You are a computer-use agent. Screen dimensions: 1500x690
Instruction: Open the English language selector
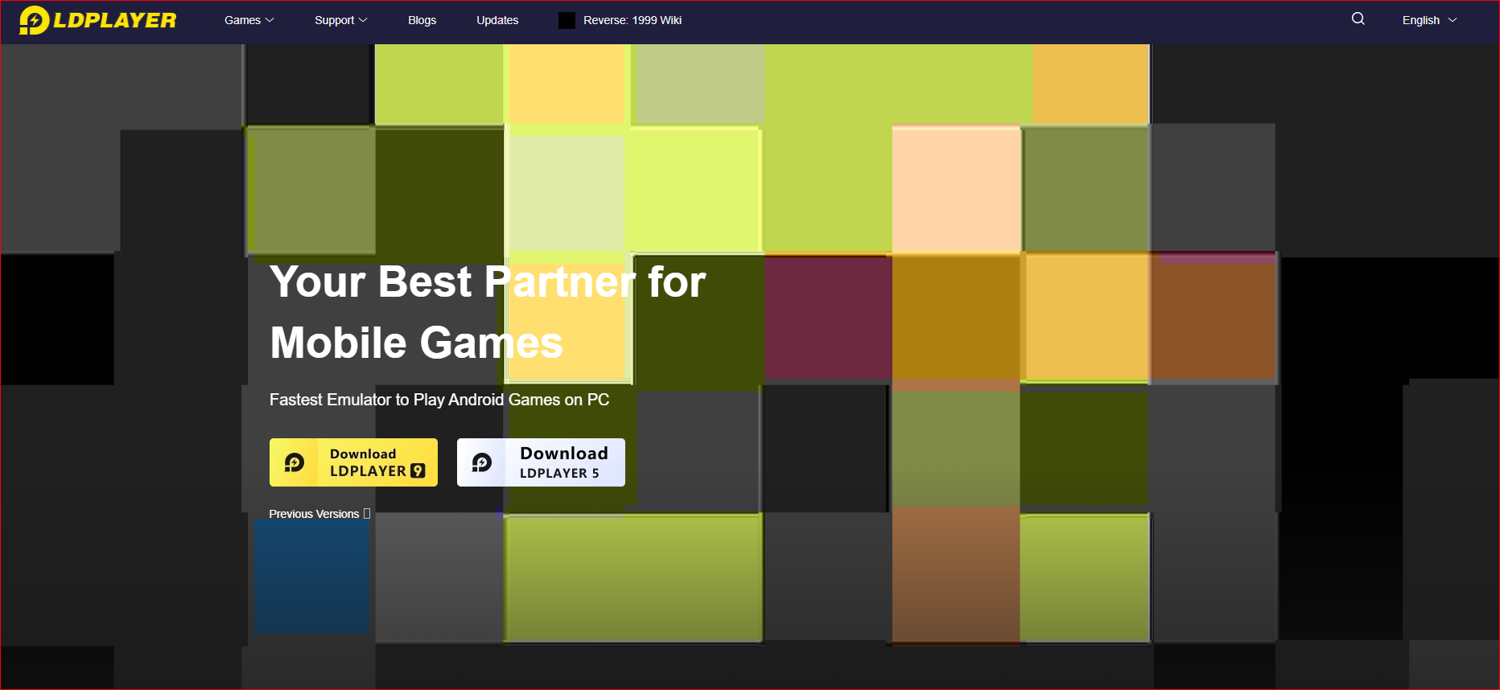[x=1430, y=20]
